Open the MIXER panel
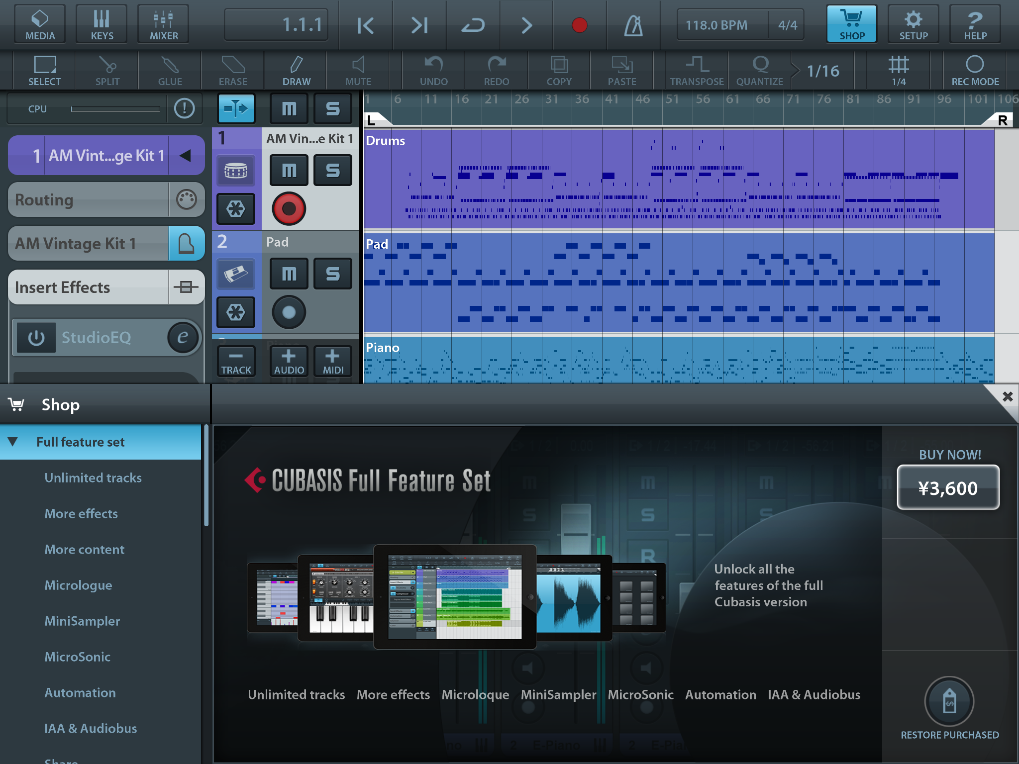The height and width of the screenshot is (764, 1019). coord(163,24)
